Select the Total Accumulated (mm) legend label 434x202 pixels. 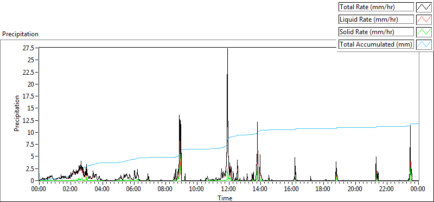pyautogui.click(x=376, y=44)
